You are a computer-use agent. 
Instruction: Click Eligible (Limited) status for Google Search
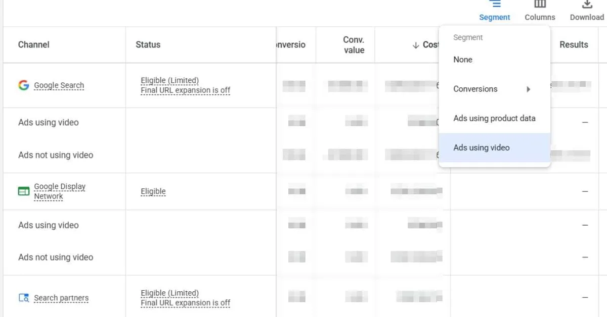click(x=169, y=80)
